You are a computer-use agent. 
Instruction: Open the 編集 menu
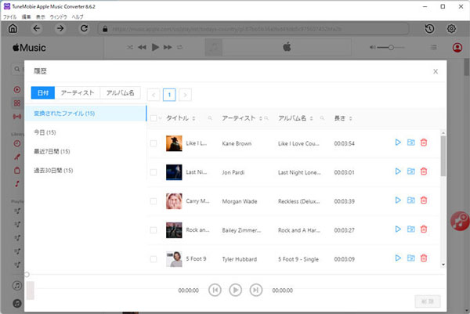point(26,16)
